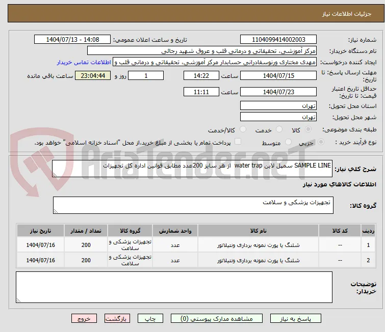The image size is (385, 332).
Task: Open مشاهده مدارک پیوستی (0) button
Action: (217, 319)
